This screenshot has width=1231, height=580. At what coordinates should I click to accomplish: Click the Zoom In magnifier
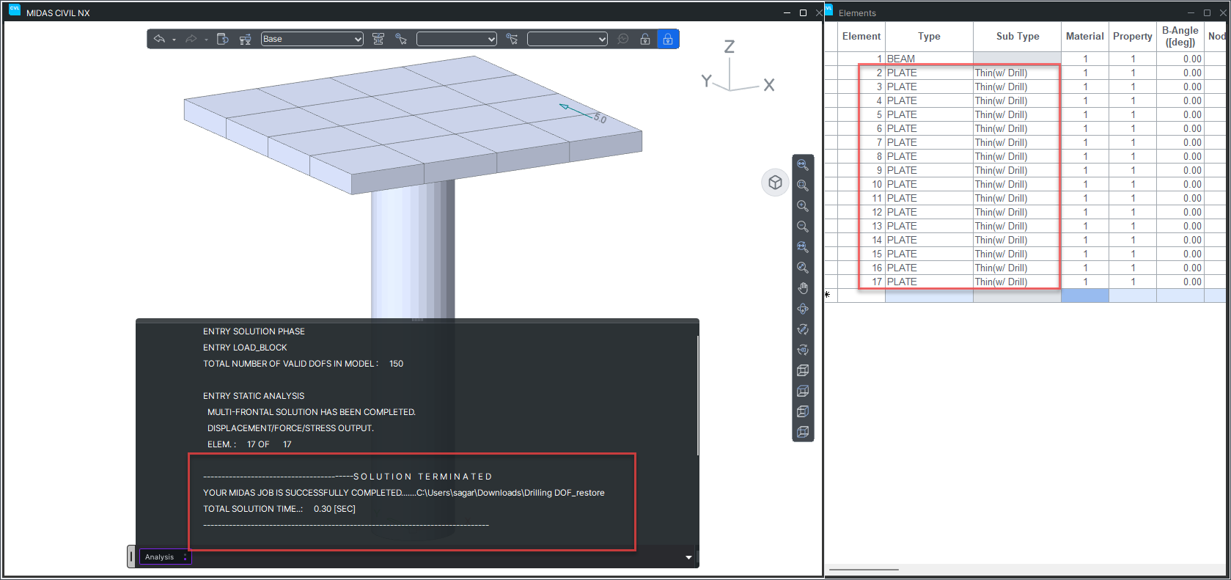[x=803, y=206]
